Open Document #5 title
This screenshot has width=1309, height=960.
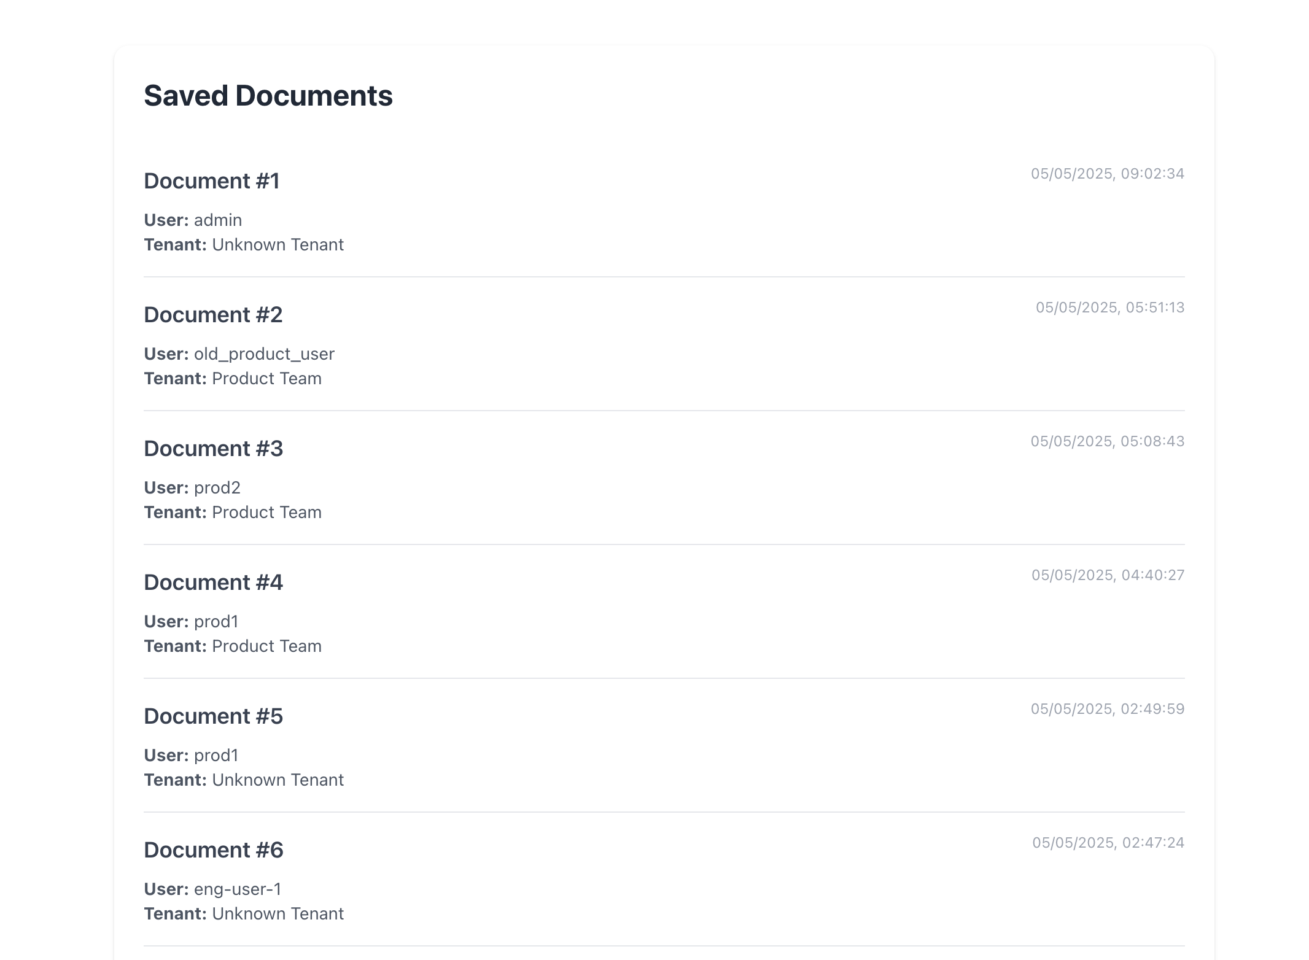coord(214,716)
